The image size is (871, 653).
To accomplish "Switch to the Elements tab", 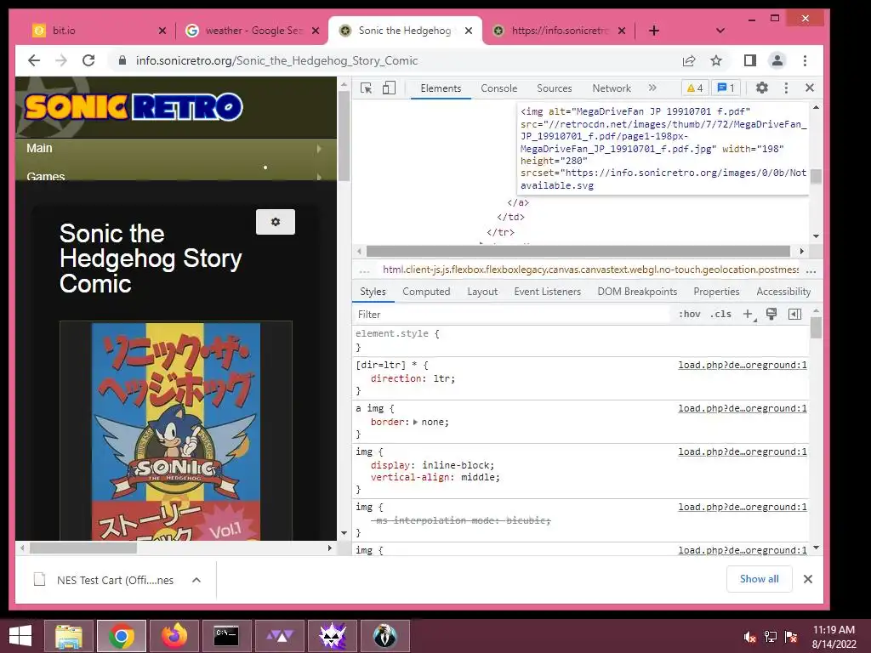I will click(441, 88).
